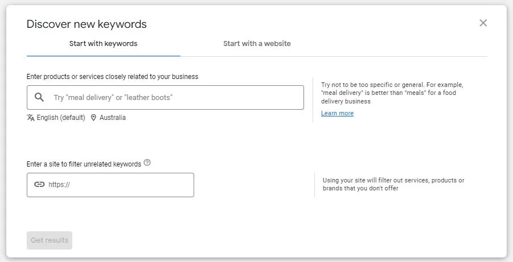
Task: Switch to Start with keywords tab
Action: [x=103, y=44]
